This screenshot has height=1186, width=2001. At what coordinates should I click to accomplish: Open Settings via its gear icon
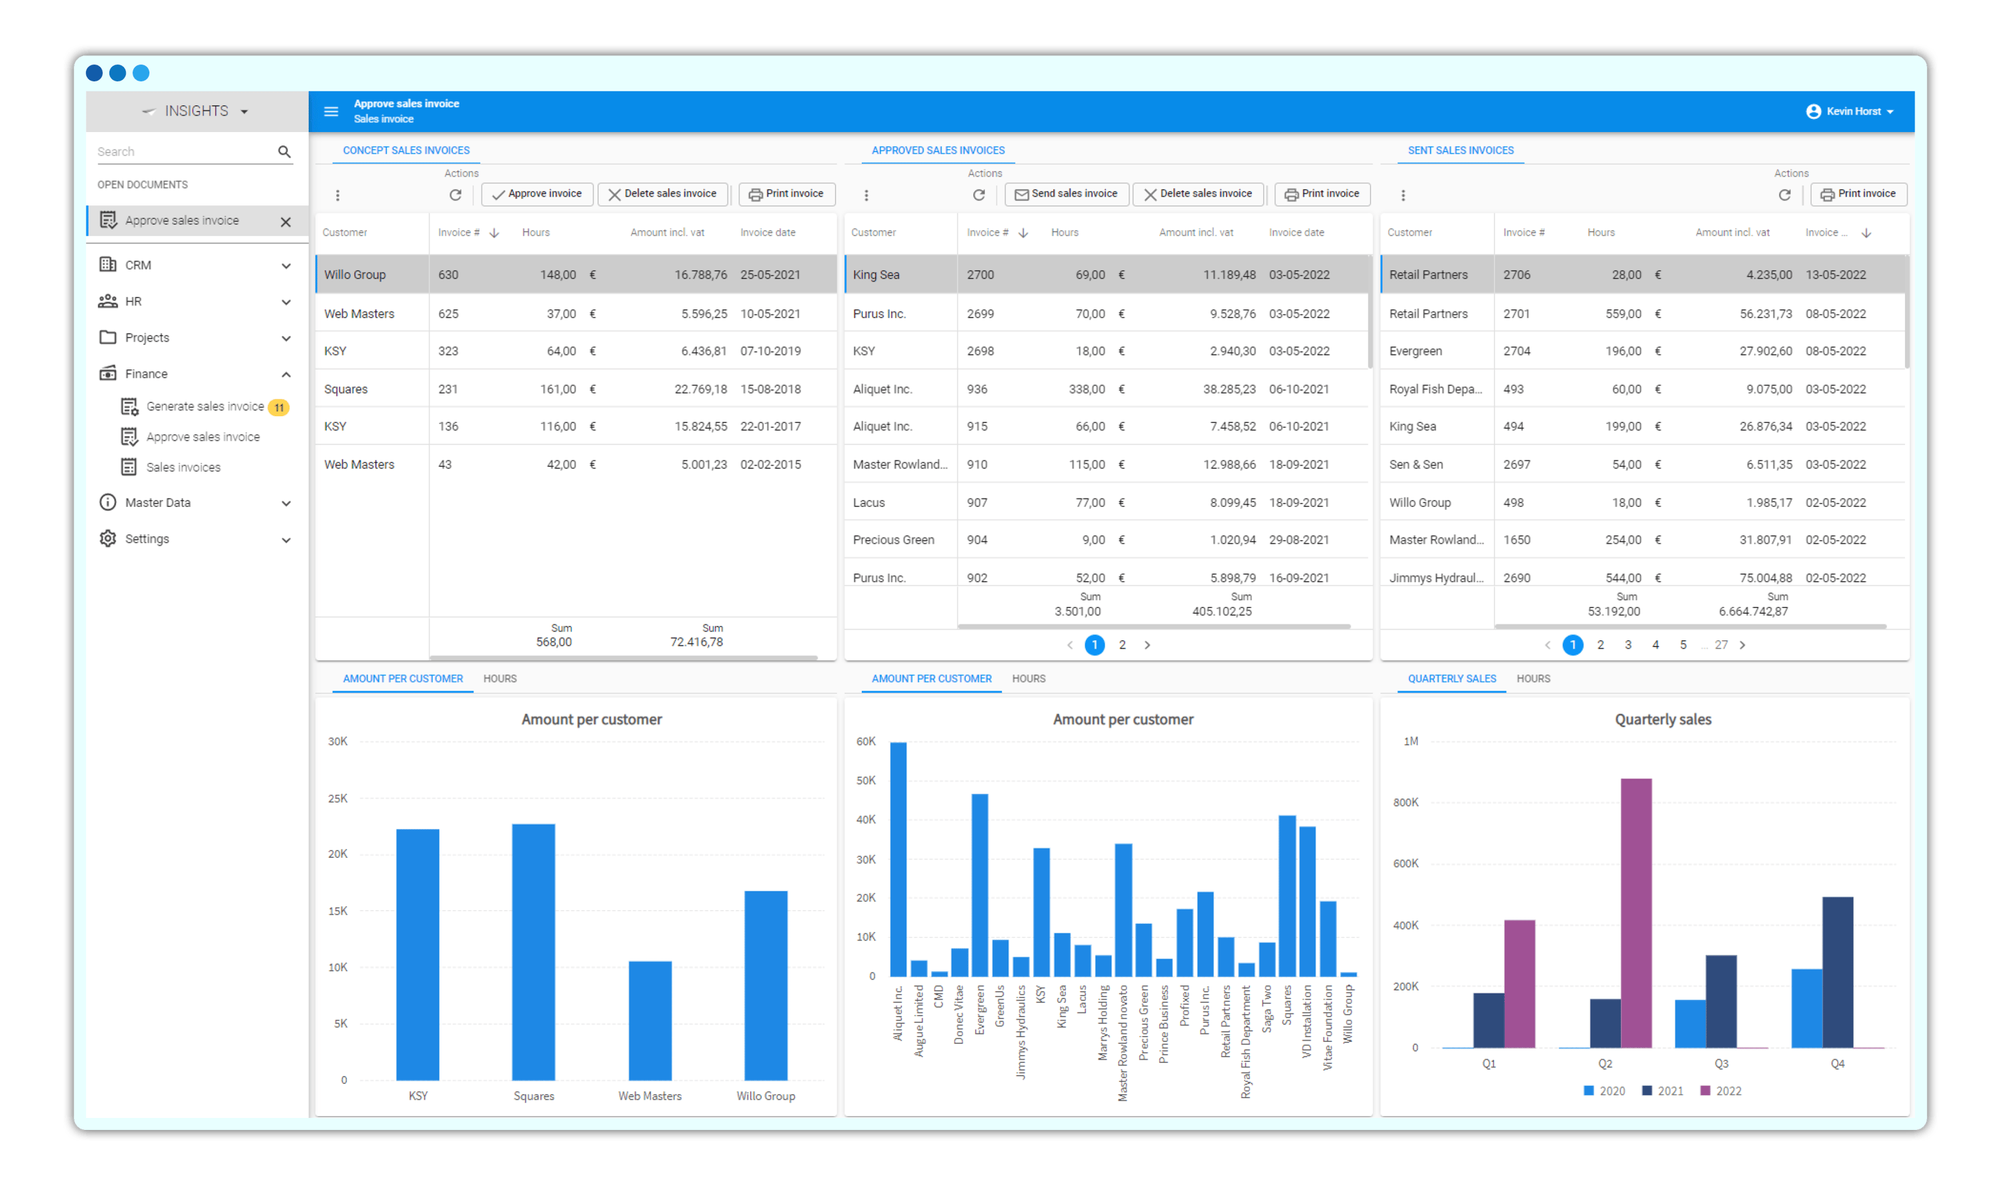tap(108, 539)
